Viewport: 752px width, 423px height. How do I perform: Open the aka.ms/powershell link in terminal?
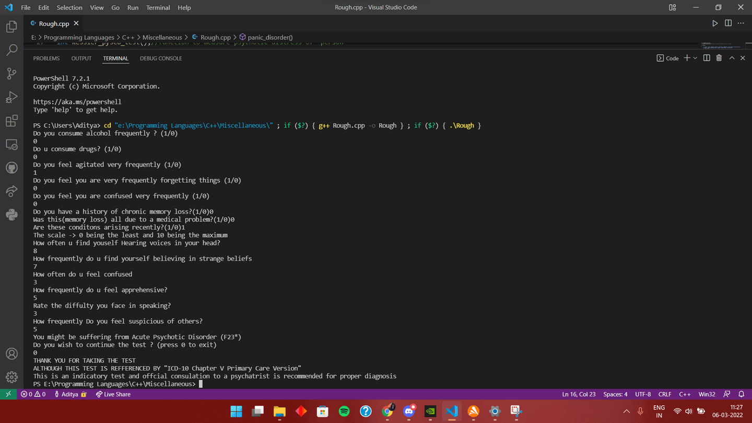[x=77, y=102]
